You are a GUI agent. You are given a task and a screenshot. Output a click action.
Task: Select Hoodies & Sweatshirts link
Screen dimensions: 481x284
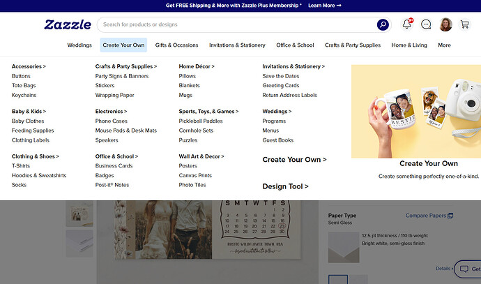coord(39,175)
